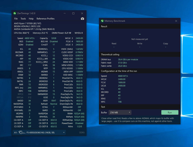Viewport: 193px width, 147px height.
Task: Minimize the ZenTimings window
Action: point(65,13)
